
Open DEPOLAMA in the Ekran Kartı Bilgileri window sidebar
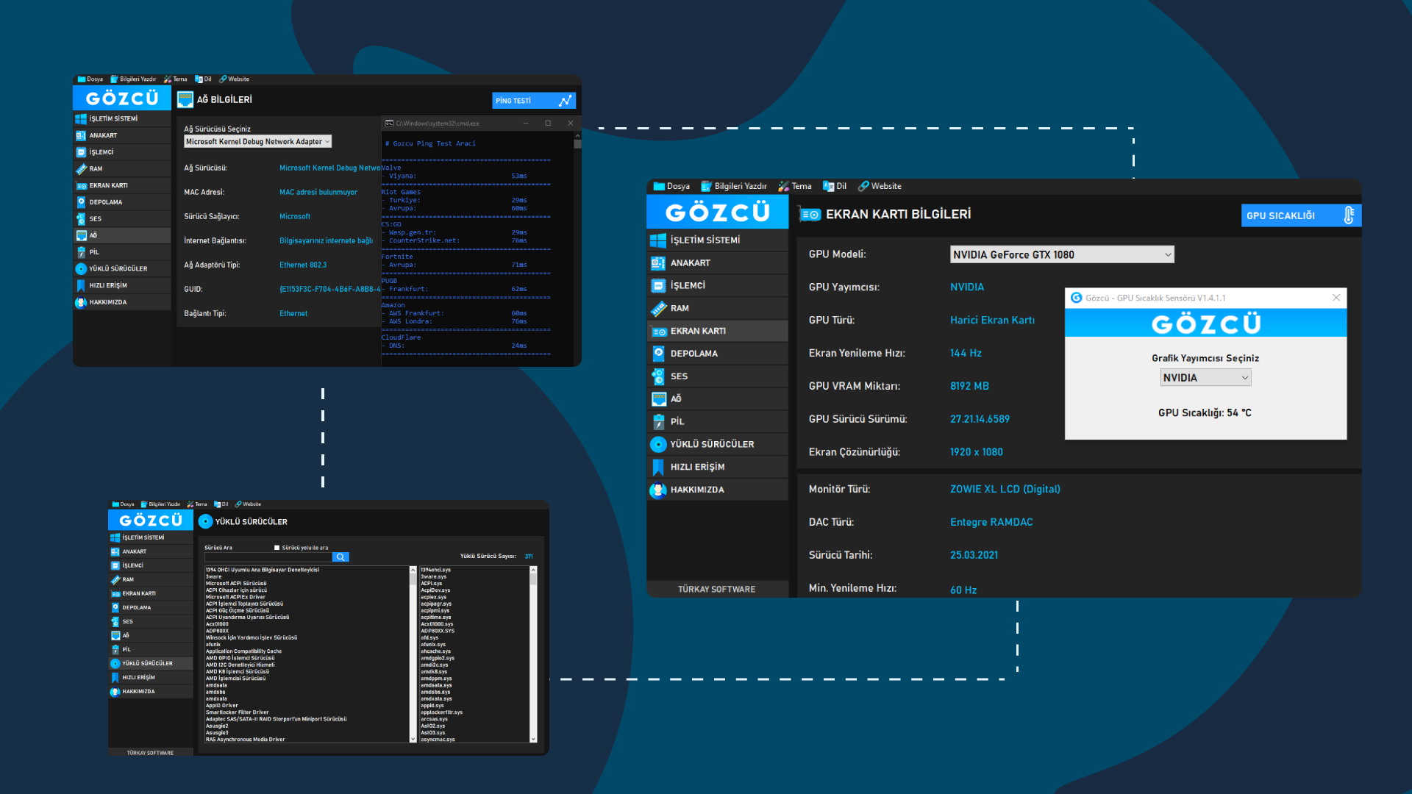point(693,354)
